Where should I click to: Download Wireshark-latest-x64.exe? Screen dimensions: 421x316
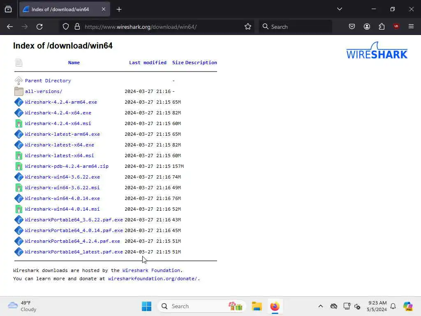coord(59,145)
